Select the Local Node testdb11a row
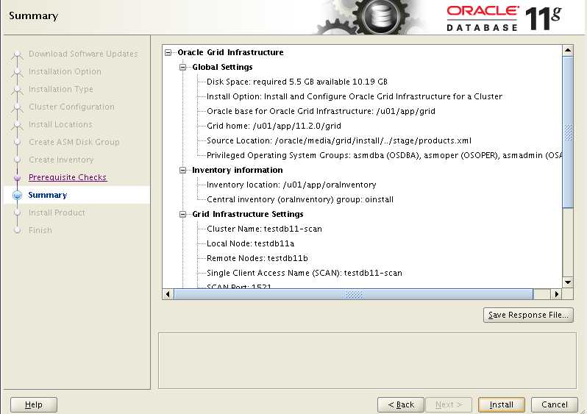Viewport: 587px width, 414px height. pos(250,243)
